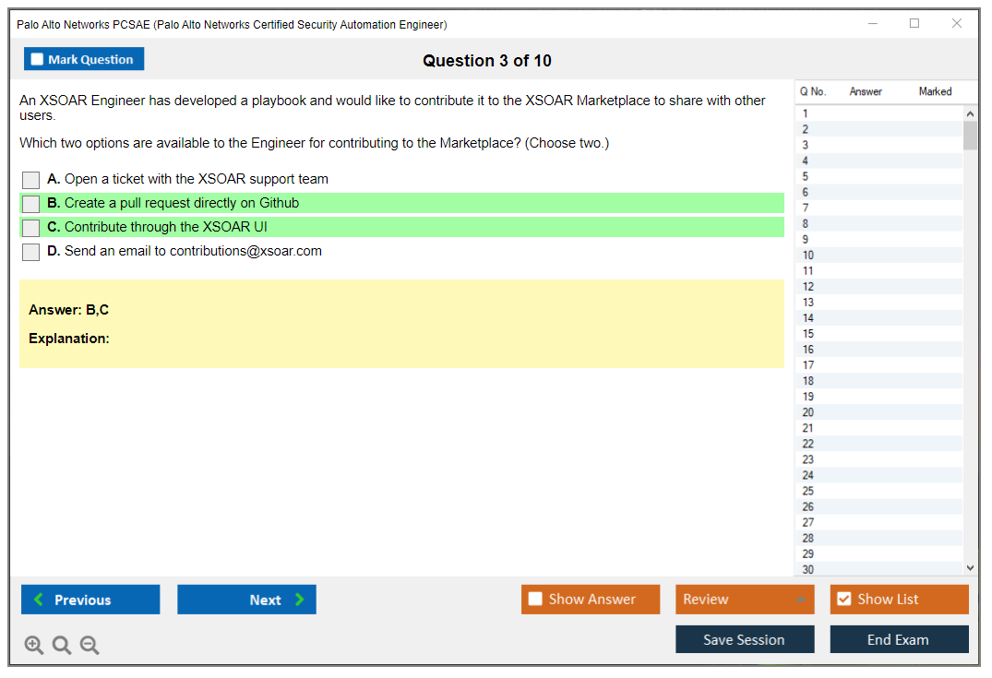Go to the Previous question
Image resolution: width=992 pixels, height=678 pixels.
point(90,600)
